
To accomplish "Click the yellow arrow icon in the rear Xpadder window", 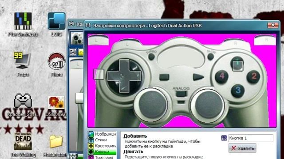I will (x=81, y=52).
